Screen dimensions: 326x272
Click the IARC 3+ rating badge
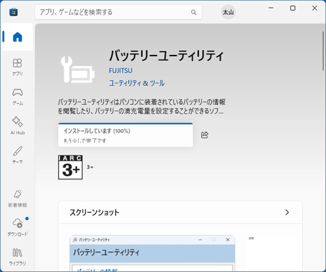point(71,167)
